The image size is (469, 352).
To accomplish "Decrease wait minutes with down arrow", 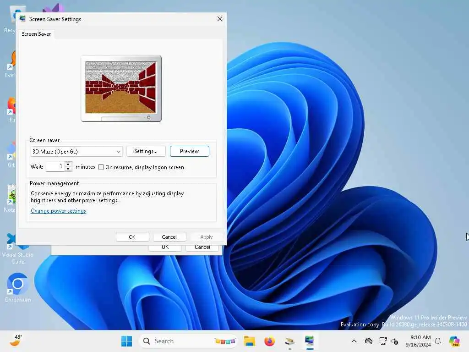I will [69, 169].
